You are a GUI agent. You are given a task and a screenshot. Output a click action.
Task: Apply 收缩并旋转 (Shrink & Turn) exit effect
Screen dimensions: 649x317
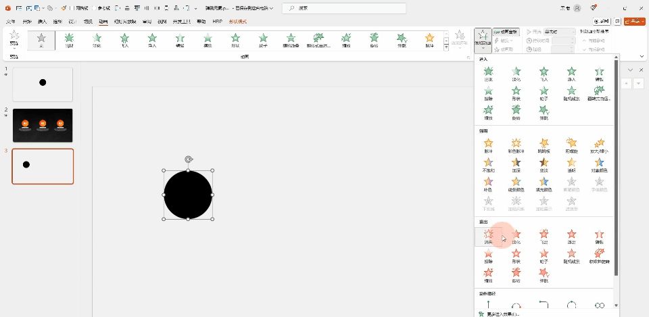(600, 257)
